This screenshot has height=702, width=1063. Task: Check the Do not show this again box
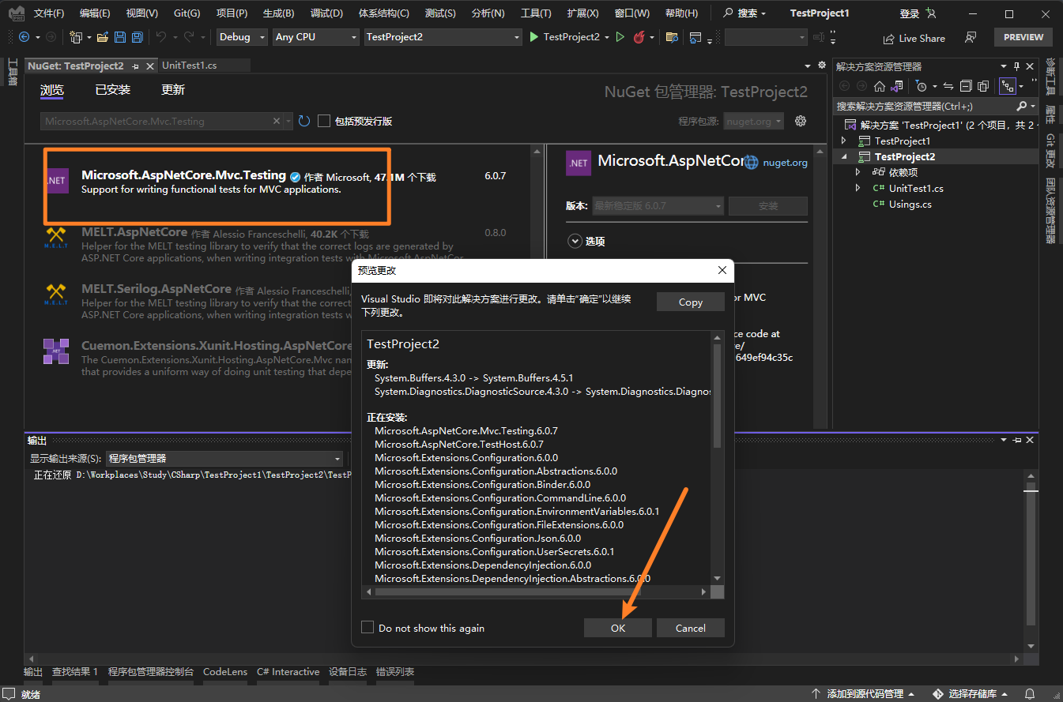(368, 628)
